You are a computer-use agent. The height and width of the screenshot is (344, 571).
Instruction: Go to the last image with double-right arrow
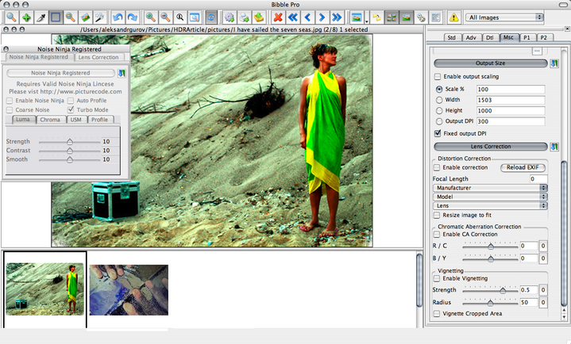click(338, 17)
